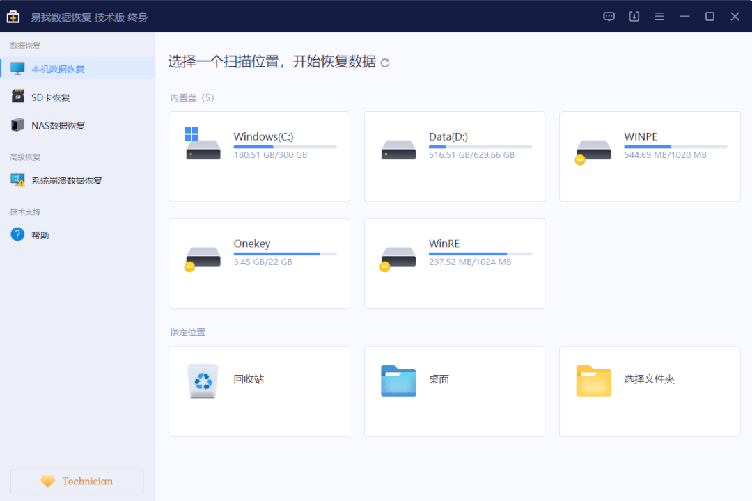Screen dimensions: 752x501
Task: Select the Onekey drive card
Action: tap(259, 263)
